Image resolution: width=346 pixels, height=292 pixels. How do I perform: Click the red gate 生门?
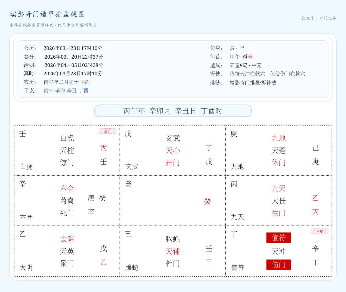(x=279, y=213)
